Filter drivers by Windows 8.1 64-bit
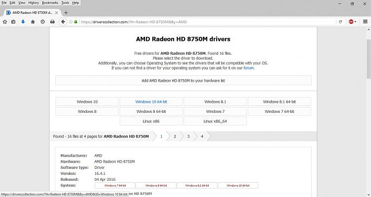371x197 pixels. [279, 102]
